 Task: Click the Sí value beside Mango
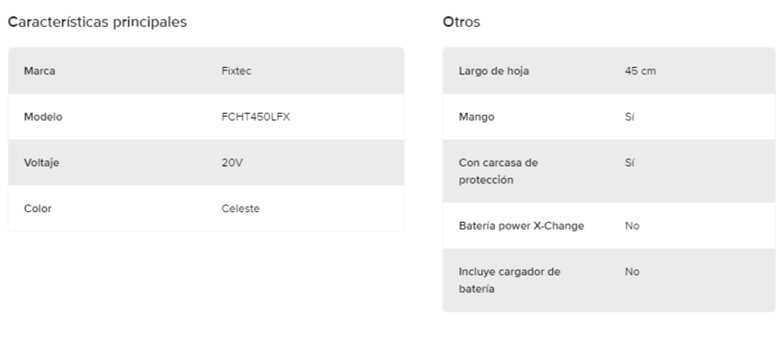click(630, 117)
